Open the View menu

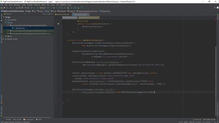(x=11, y=5)
